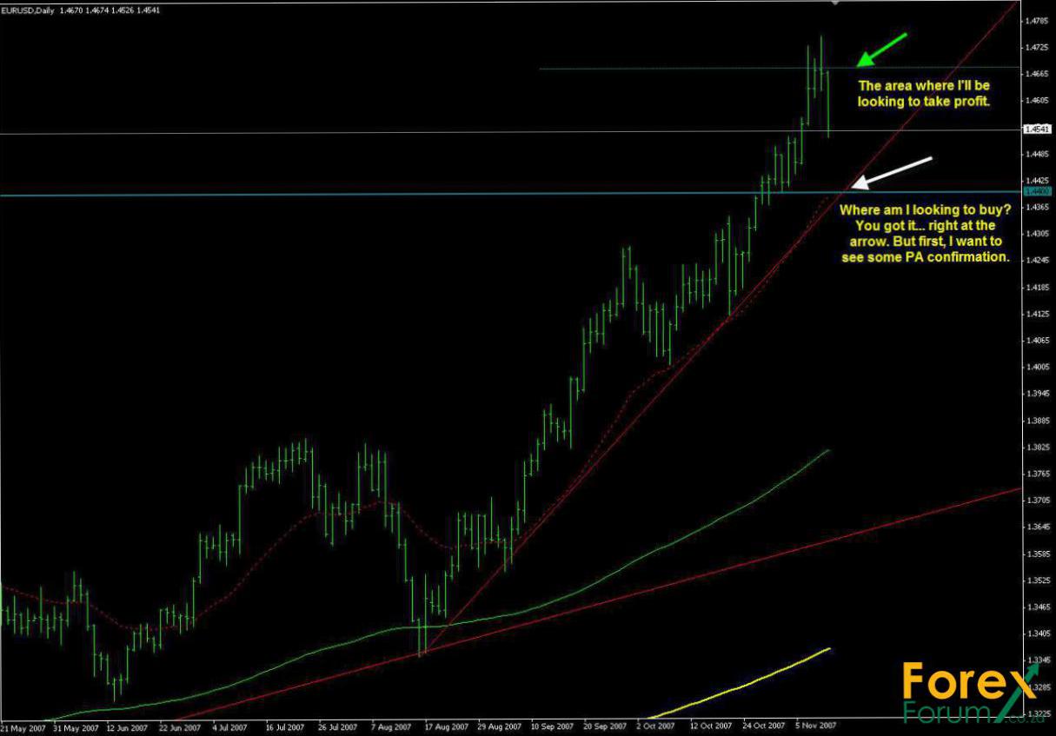
Task: Click the 5 Nov 2007 date label
Action: (x=817, y=726)
